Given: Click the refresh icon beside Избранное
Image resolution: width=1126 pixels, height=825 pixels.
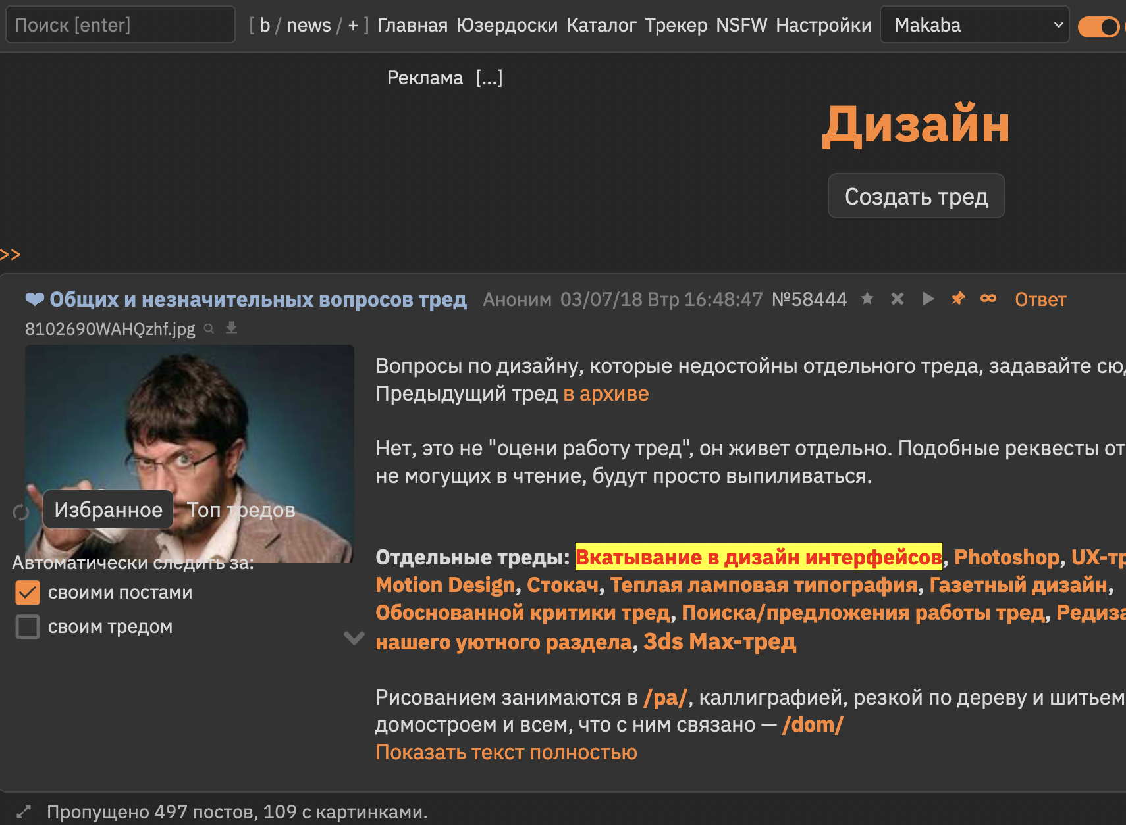Looking at the screenshot, I should tap(21, 512).
